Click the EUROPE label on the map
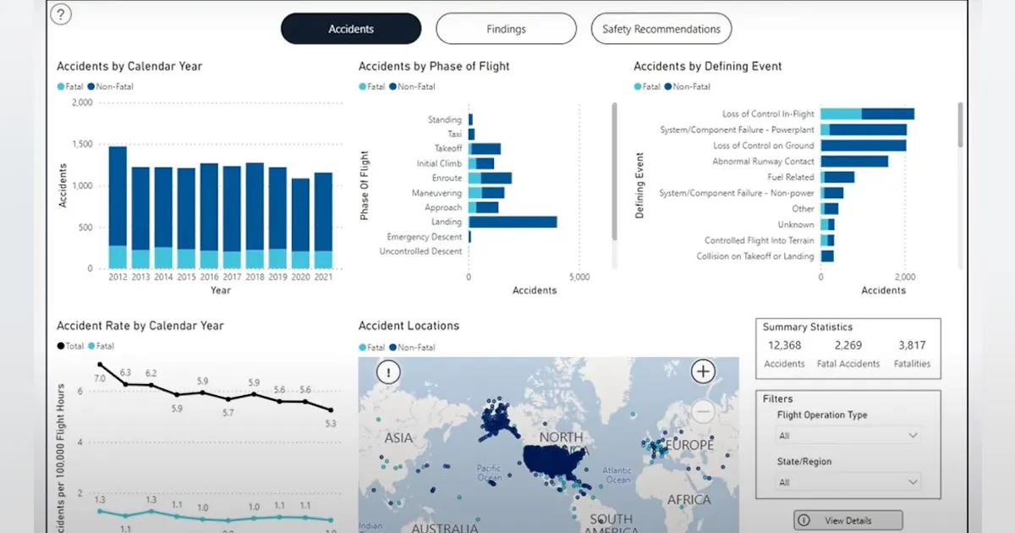 coord(690,444)
